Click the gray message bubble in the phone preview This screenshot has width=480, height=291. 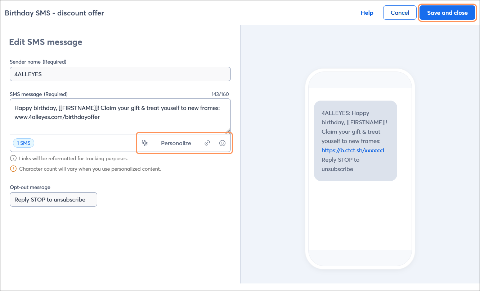pyautogui.click(x=355, y=141)
